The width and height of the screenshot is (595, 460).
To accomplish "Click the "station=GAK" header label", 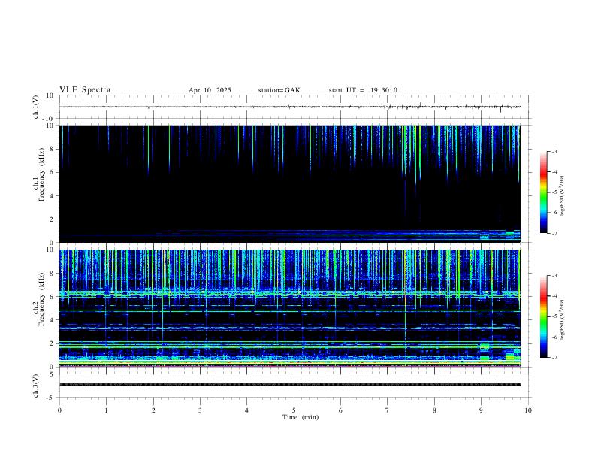I will point(279,90).
